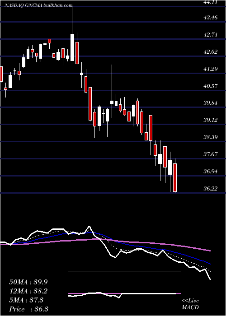Click the <<Live MACD label
The height and width of the screenshot is (316, 226).
pos(190,304)
